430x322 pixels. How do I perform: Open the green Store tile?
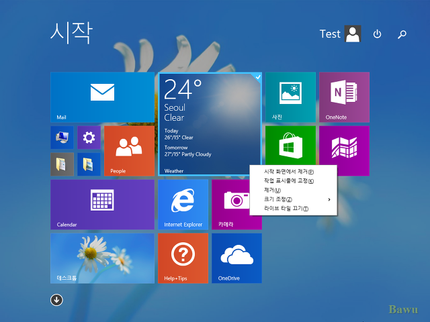tap(290, 145)
